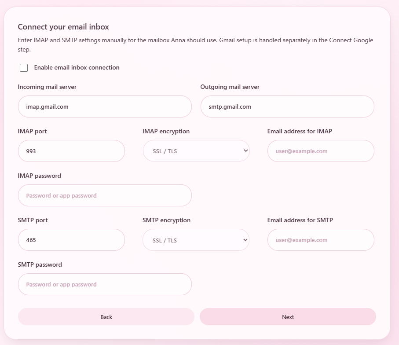This screenshot has height=345, width=399.
Task: Click into the SMTP port field
Action: 71,240
